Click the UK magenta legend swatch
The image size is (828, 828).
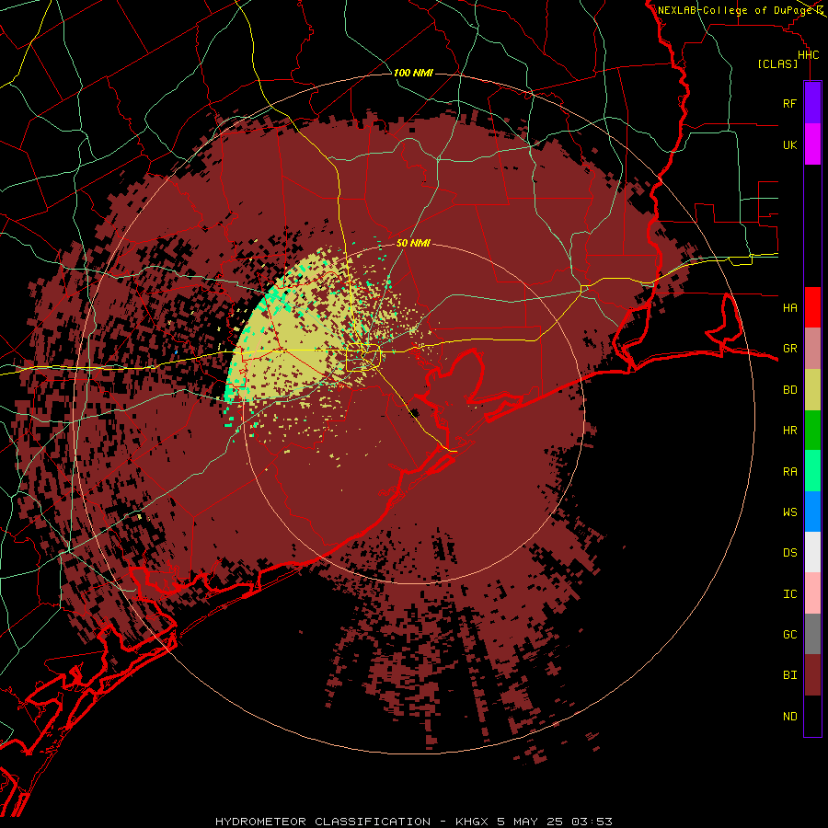click(812, 144)
